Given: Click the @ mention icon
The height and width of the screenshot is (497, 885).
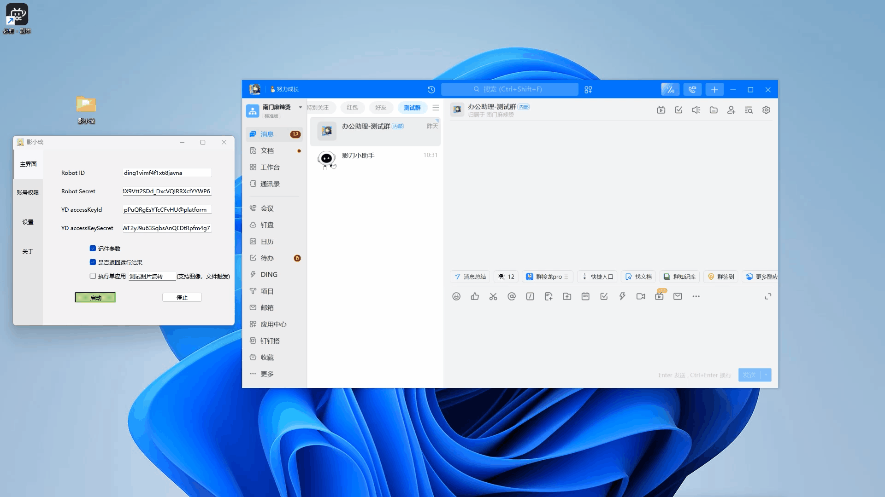Looking at the screenshot, I should (x=512, y=296).
